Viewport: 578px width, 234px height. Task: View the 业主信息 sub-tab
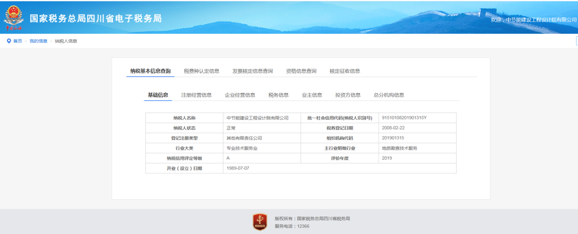[x=312, y=95]
